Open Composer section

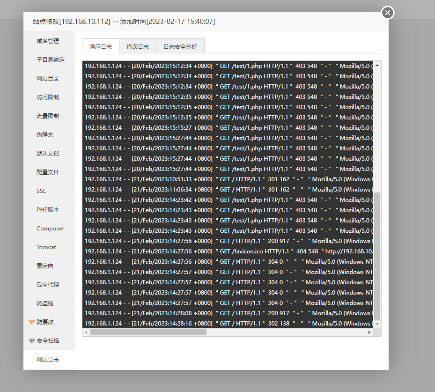tap(50, 229)
